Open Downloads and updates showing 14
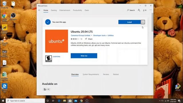 click(145, 10)
